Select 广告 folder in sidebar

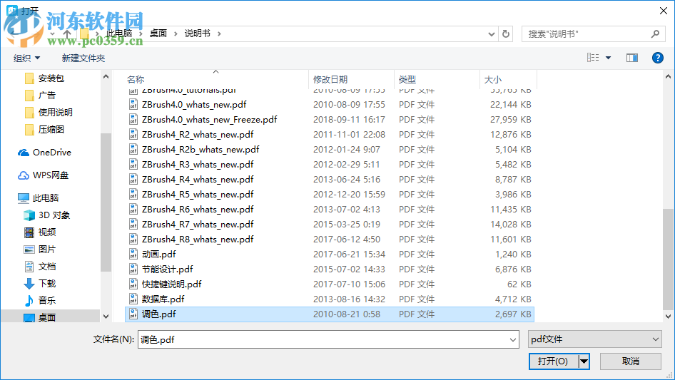[47, 96]
